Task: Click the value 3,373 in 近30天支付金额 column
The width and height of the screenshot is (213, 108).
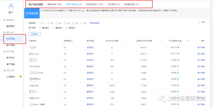Action: (112, 86)
